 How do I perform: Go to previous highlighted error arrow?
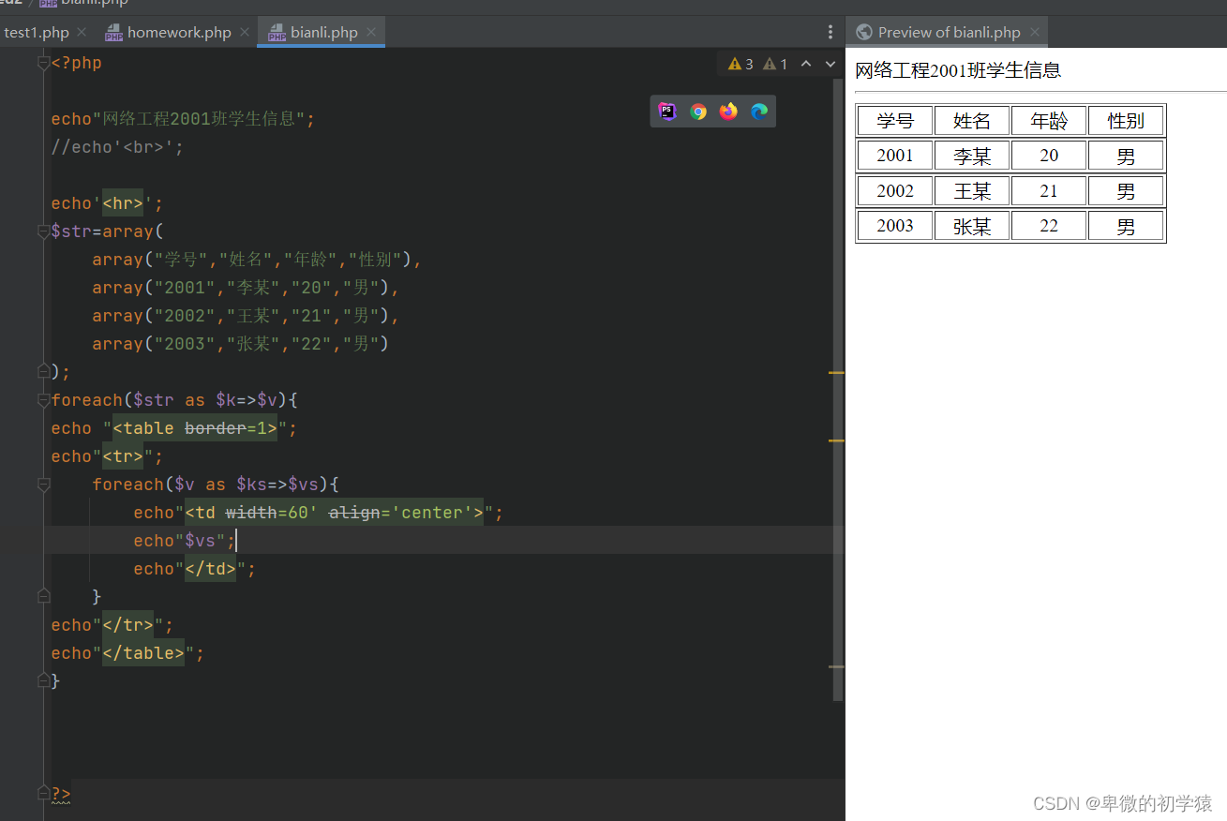click(x=806, y=64)
